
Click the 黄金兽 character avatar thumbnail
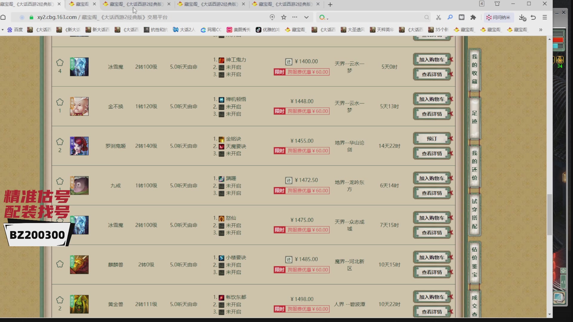pos(79,304)
